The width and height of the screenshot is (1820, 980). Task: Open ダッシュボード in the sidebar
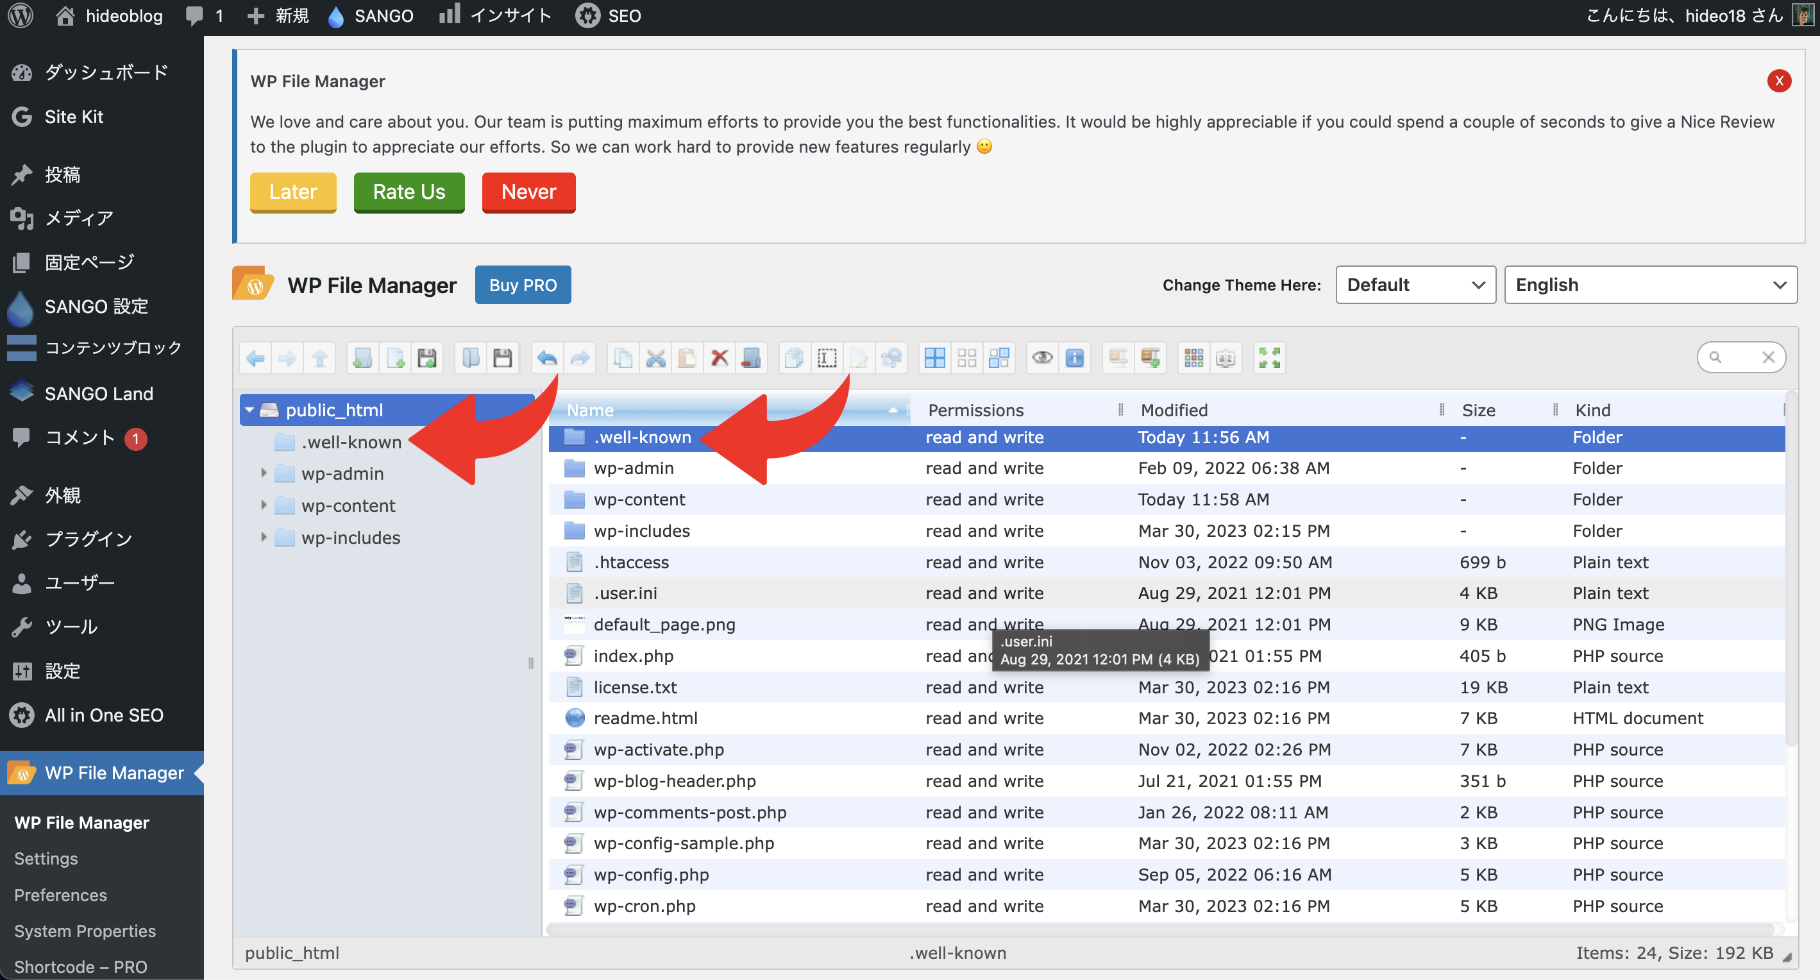click(x=102, y=72)
